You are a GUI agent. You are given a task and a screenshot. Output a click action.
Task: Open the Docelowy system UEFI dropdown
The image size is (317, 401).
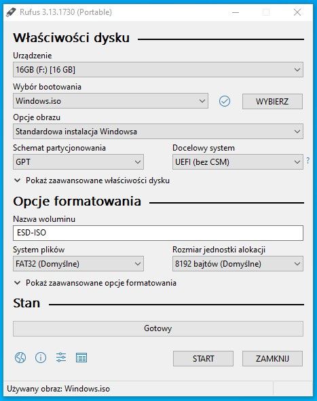[238, 162]
